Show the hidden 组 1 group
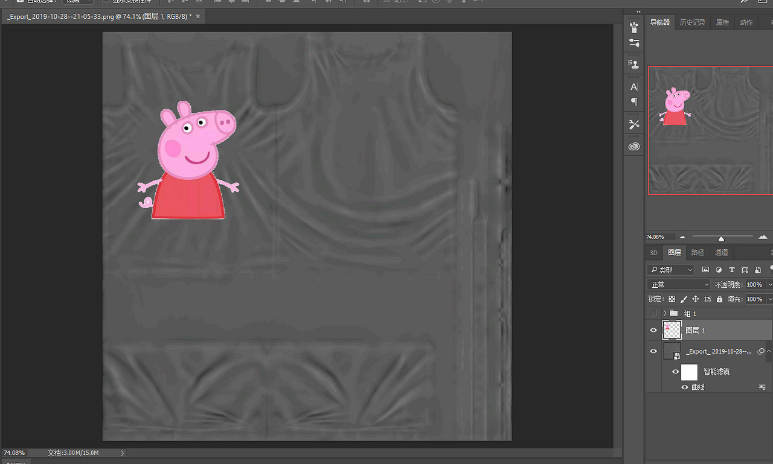This screenshot has width=773, height=464. 653,314
